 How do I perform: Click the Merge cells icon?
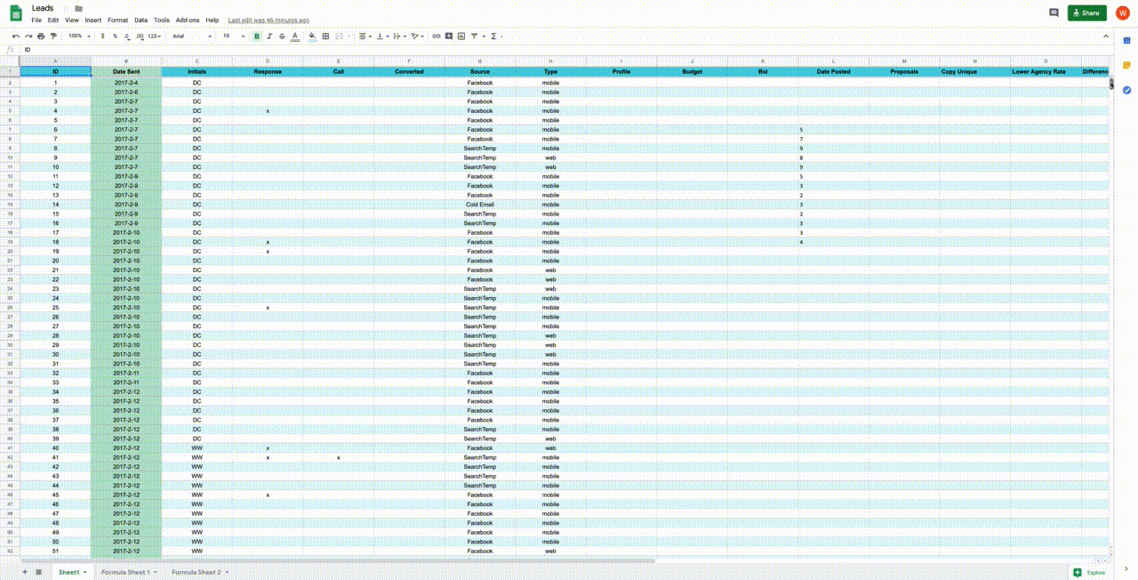pos(341,36)
